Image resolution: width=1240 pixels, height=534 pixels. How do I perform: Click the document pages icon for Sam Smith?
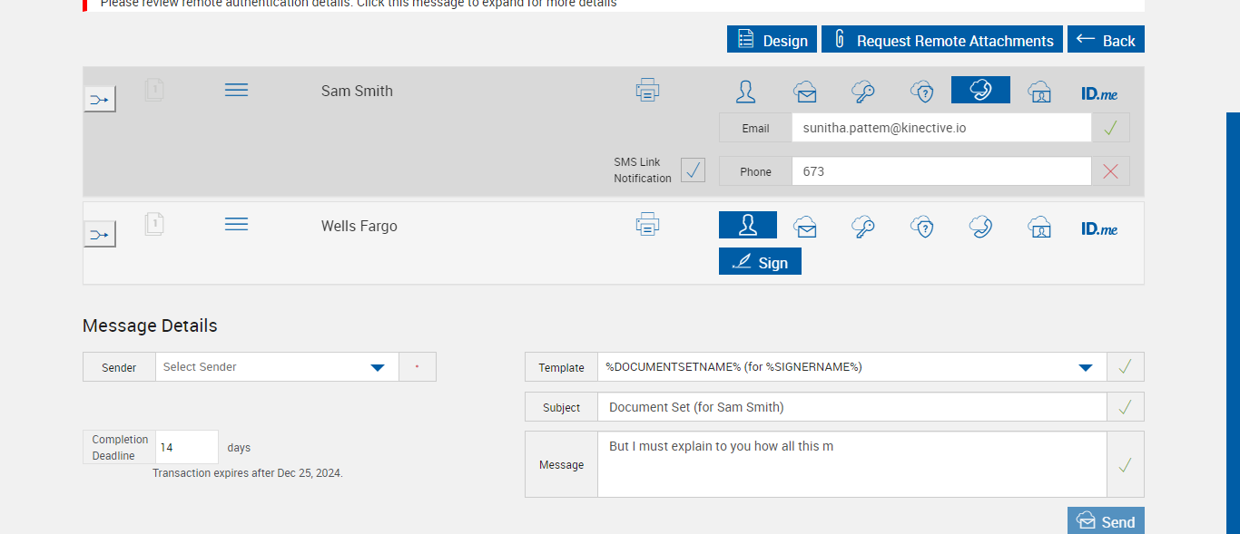[x=155, y=90]
